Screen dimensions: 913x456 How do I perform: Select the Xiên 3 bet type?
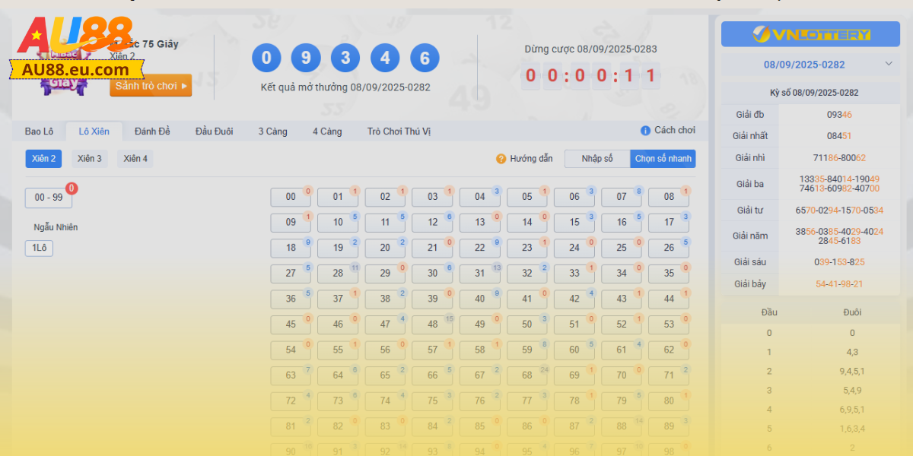click(90, 159)
